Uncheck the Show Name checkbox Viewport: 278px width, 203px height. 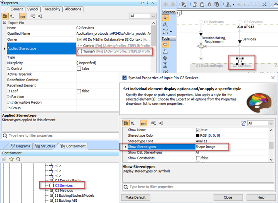point(198,130)
